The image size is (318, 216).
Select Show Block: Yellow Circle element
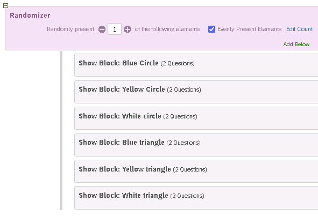[x=196, y=92]
